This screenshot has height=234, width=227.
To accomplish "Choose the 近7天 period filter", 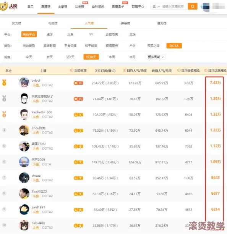I will tap(70, 57).
